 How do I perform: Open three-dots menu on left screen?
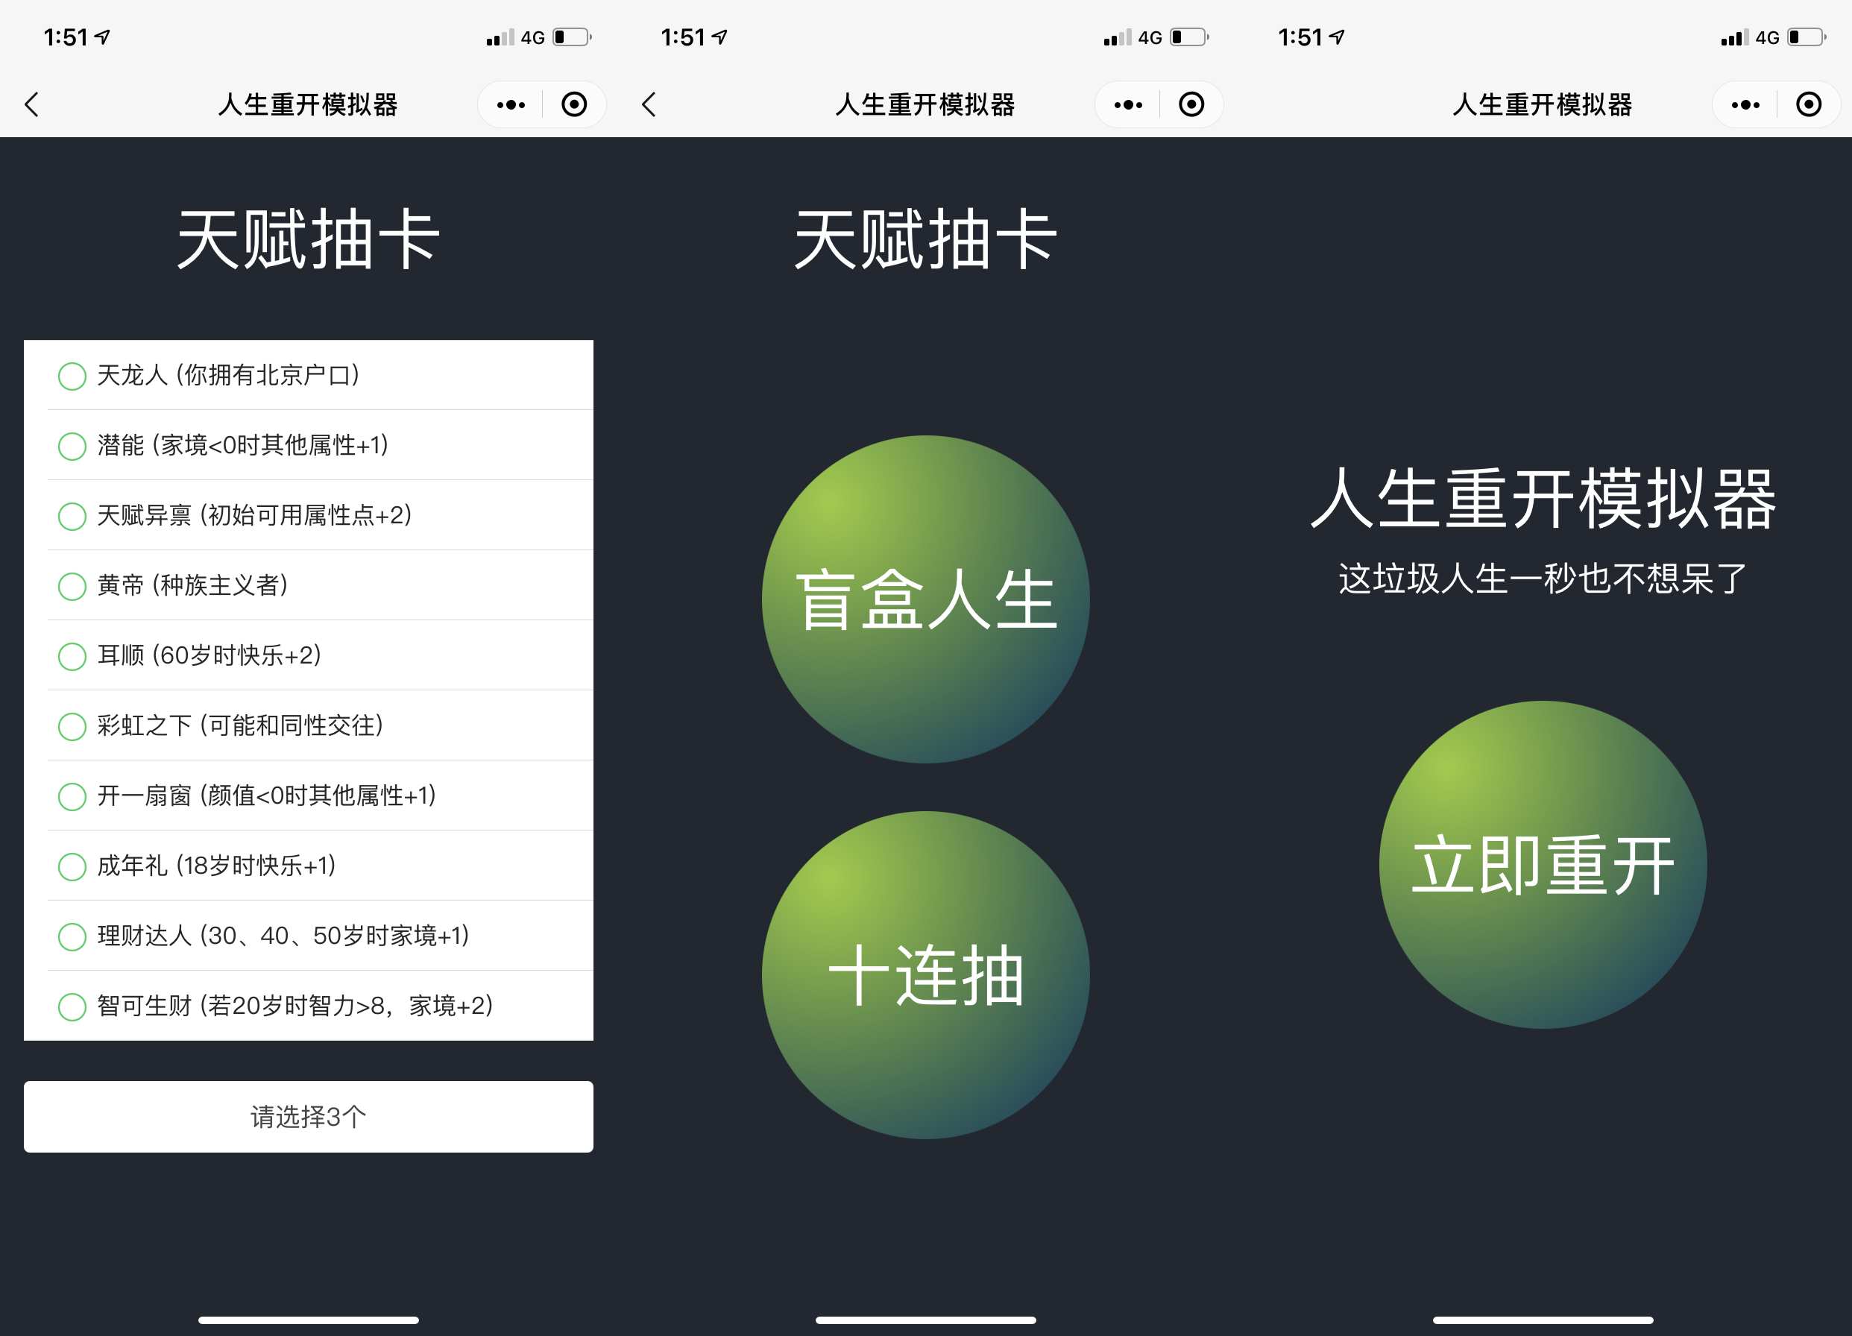click(511, 104)
